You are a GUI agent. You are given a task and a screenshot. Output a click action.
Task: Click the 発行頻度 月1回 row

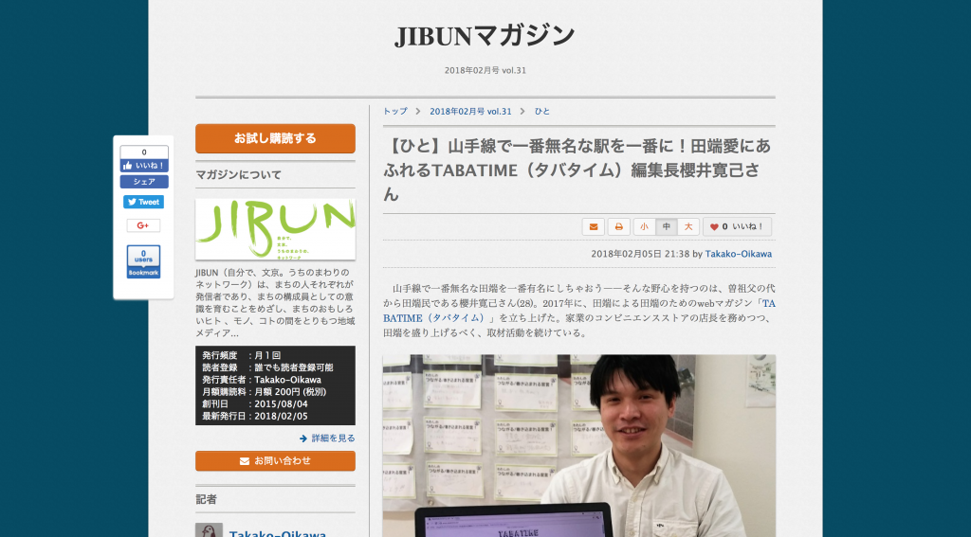[x=242, y=355]
